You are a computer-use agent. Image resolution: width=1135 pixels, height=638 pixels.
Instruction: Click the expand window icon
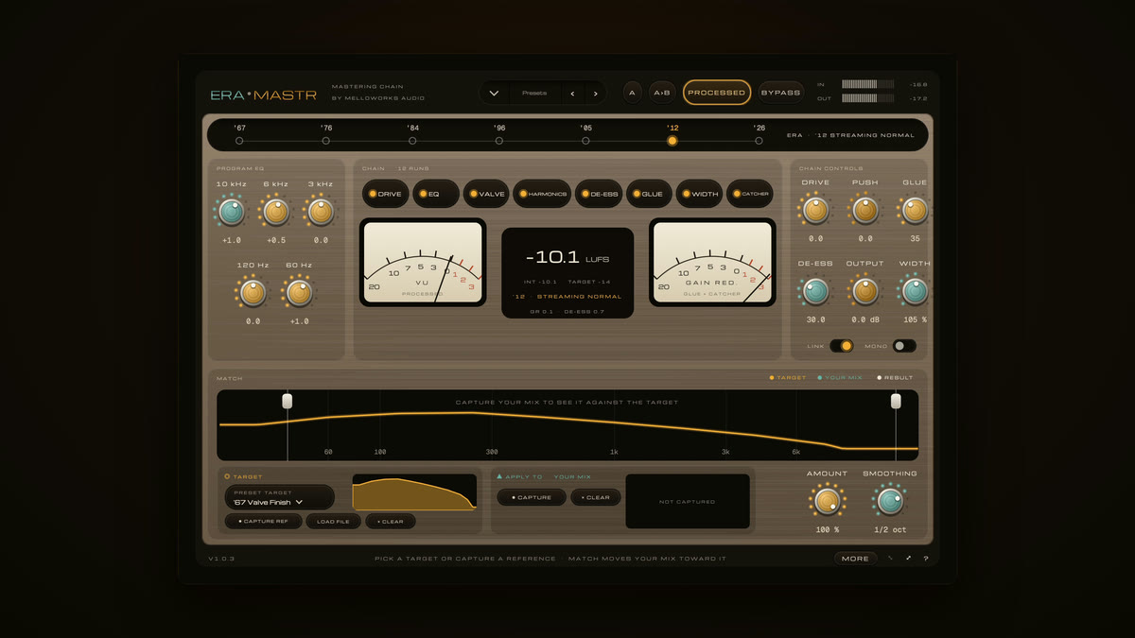point(908,559)
